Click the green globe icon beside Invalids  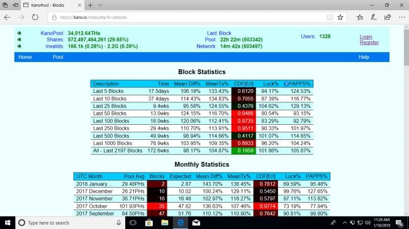coord(19,46)
